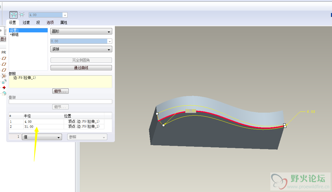Click the radius handle at left top vertex

click(x=157, y=114)
